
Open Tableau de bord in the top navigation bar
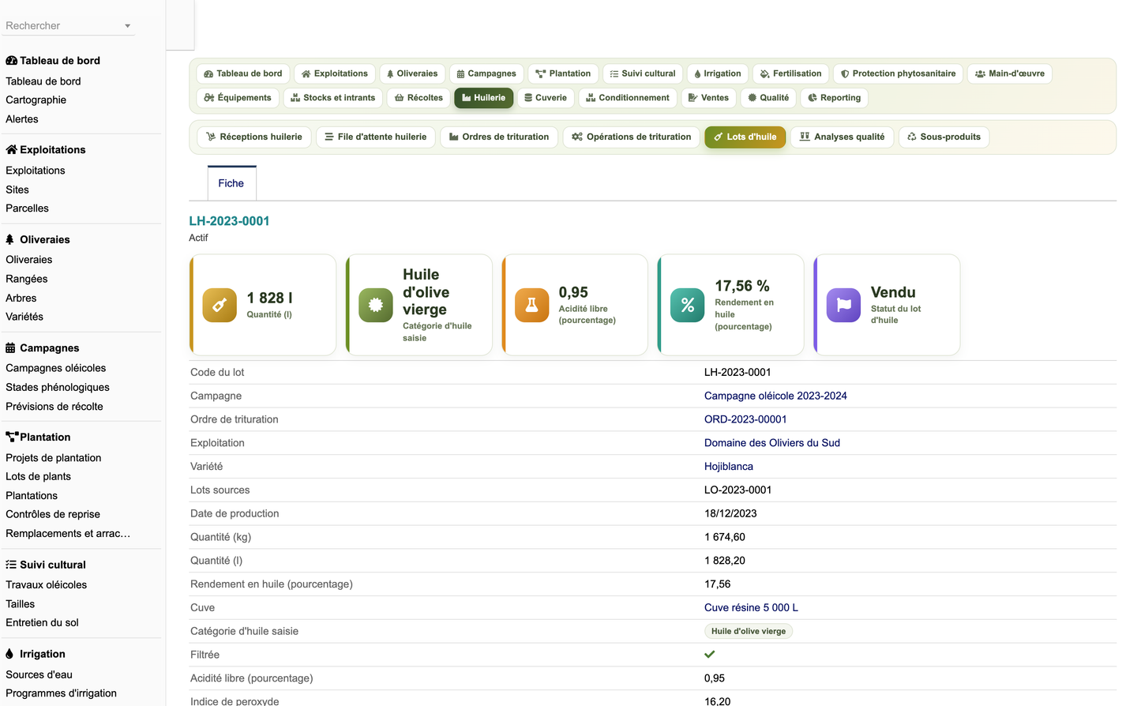pos(243,73)
